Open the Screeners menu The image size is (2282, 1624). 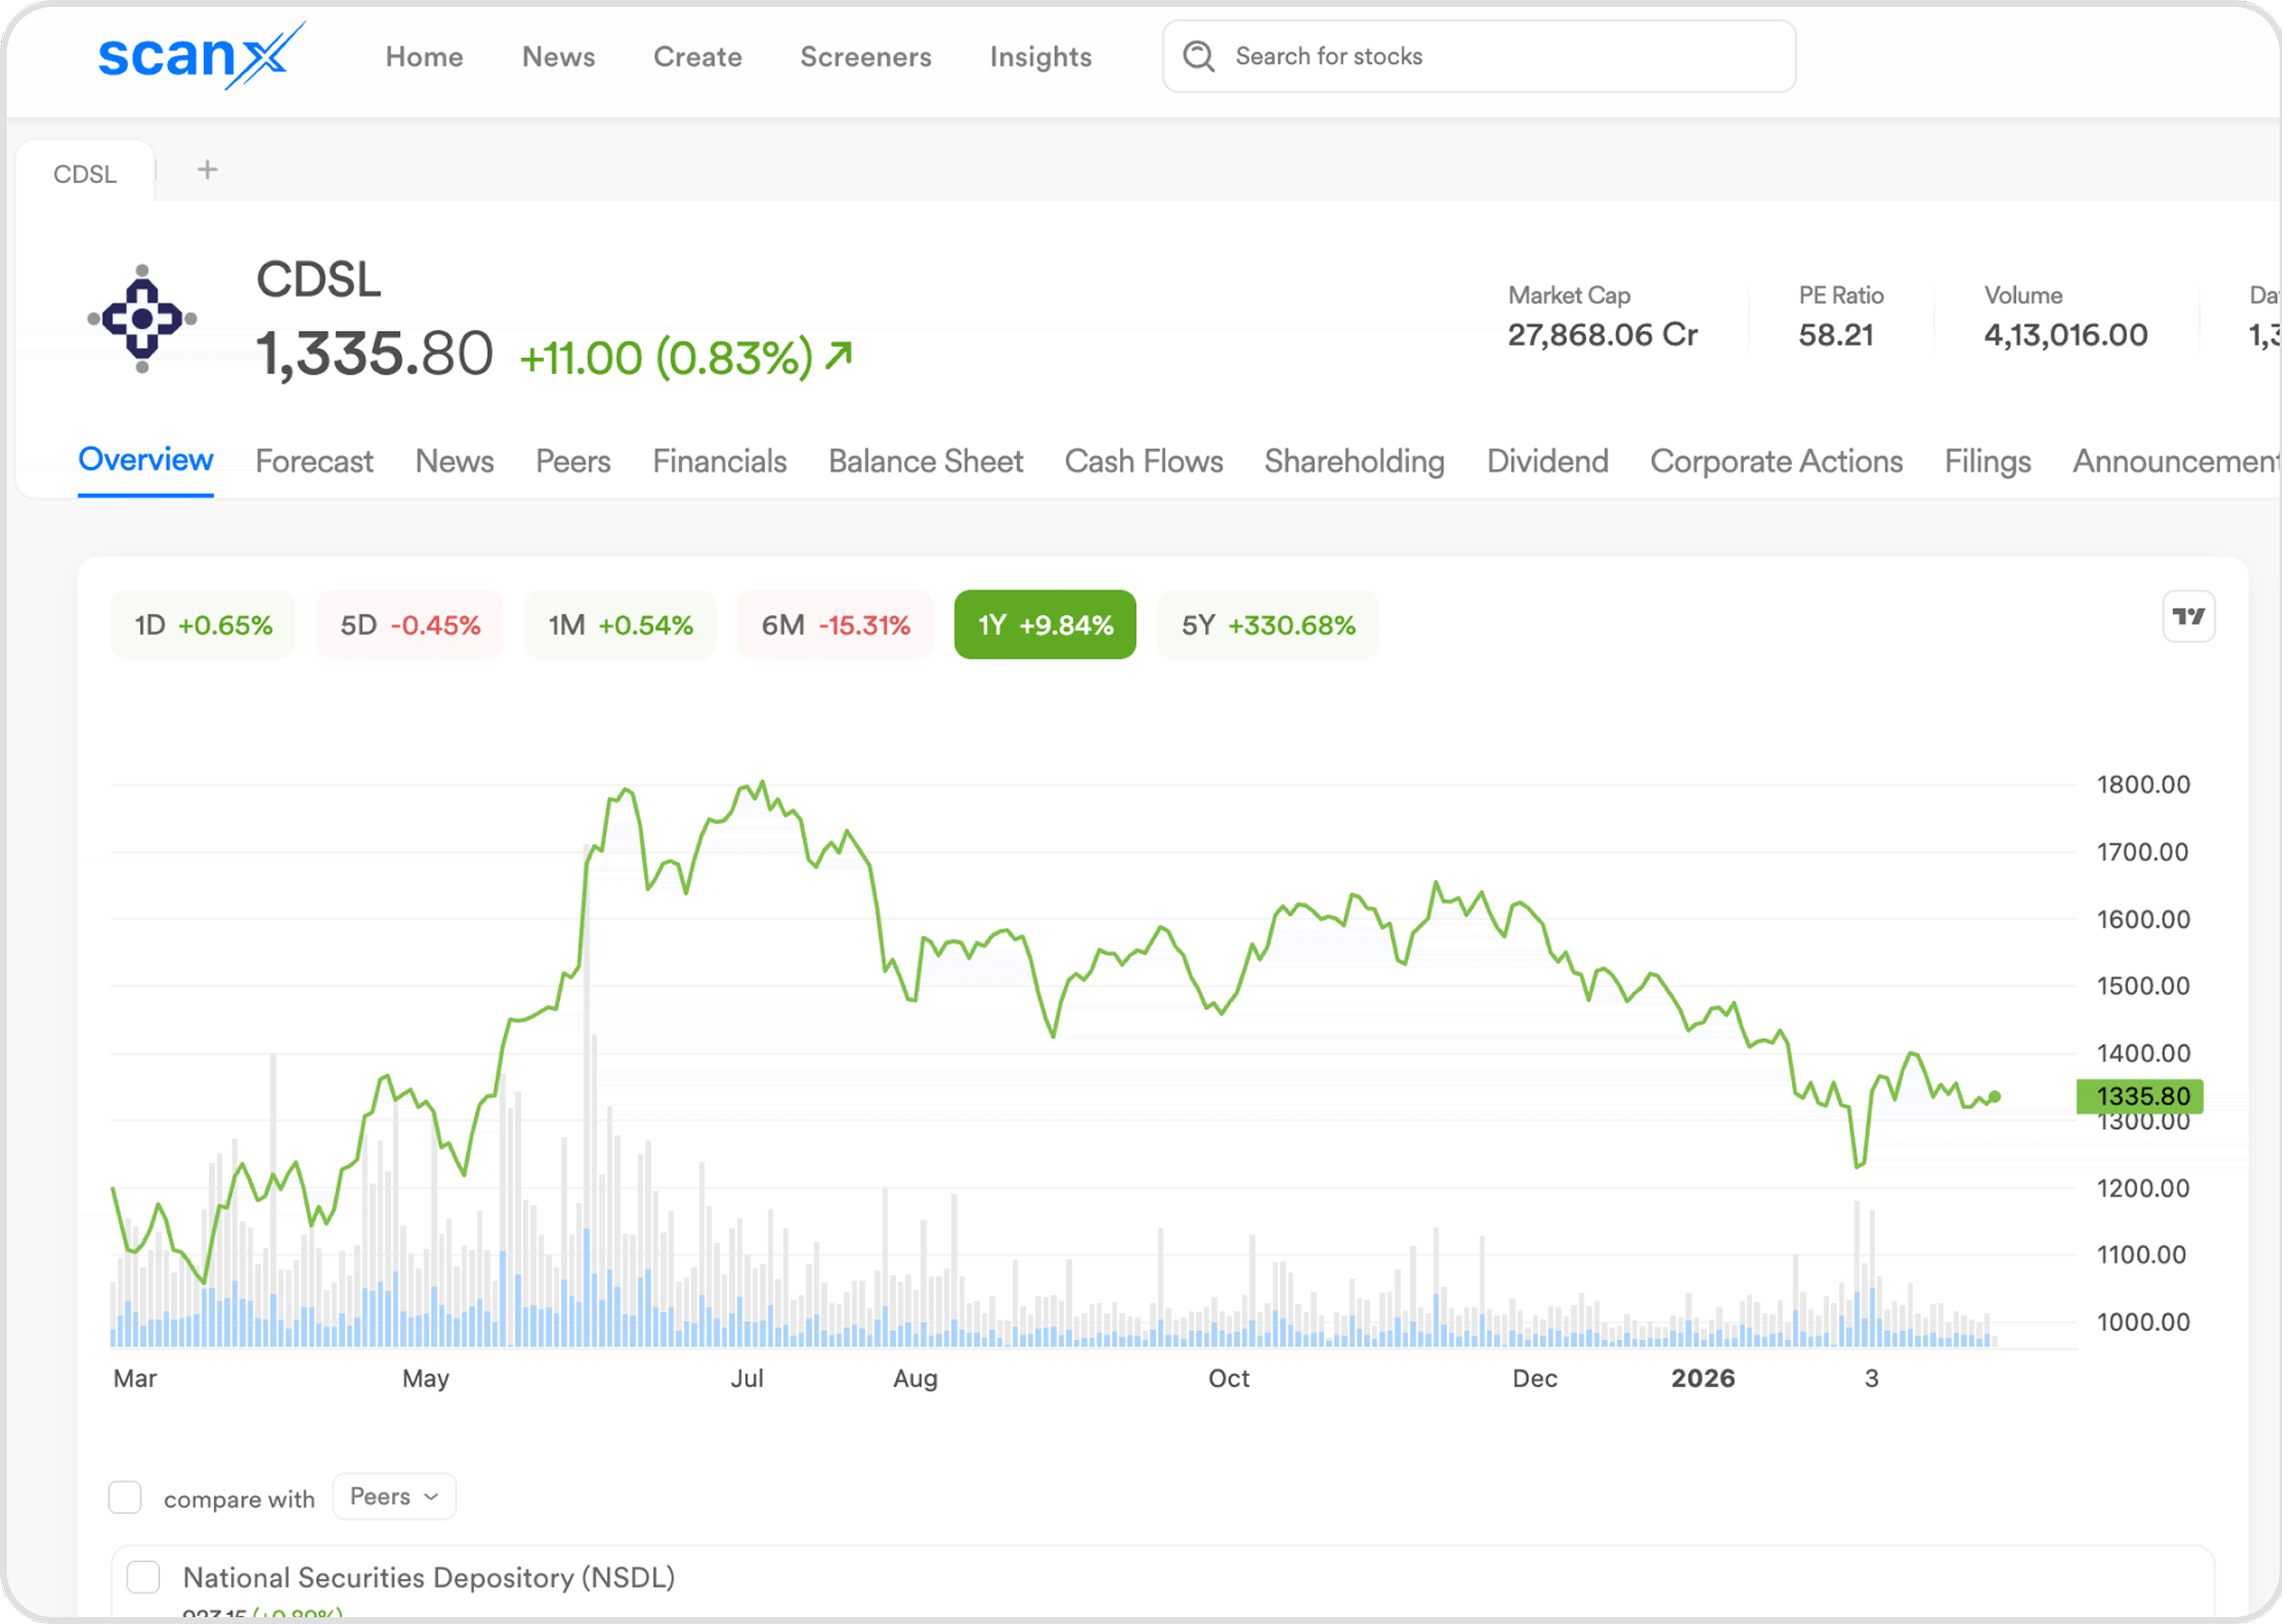(865, 57)
